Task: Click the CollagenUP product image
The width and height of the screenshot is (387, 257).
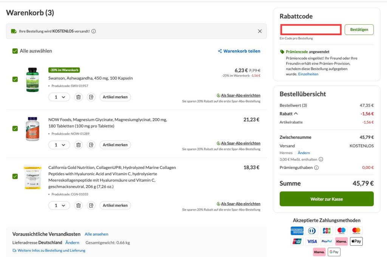Action: pos(33,177)
